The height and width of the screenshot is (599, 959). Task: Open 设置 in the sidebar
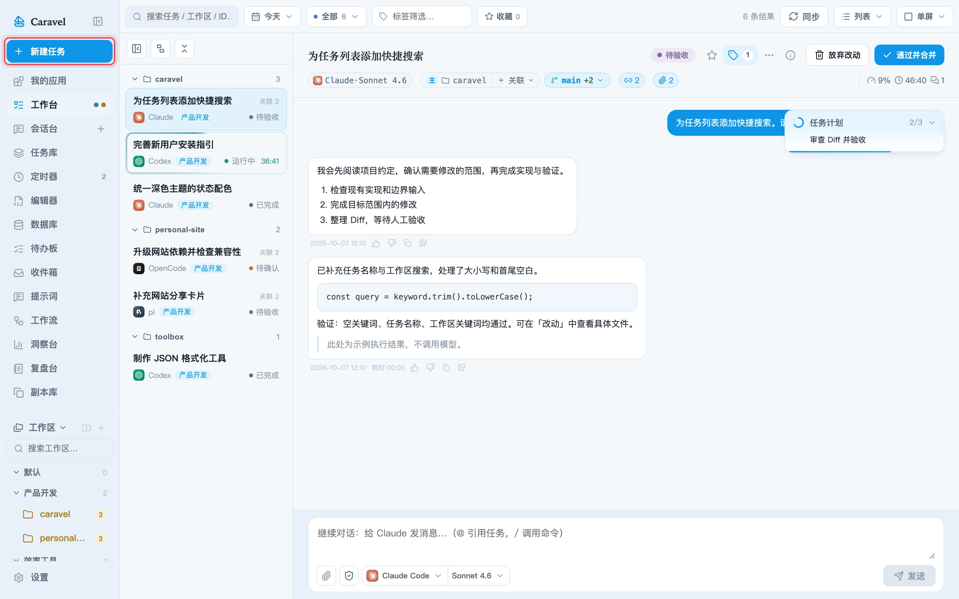(60, 577)
